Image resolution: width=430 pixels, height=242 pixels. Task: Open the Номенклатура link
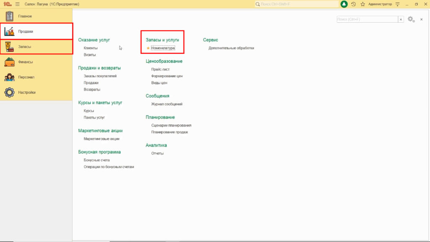(163, 48)
